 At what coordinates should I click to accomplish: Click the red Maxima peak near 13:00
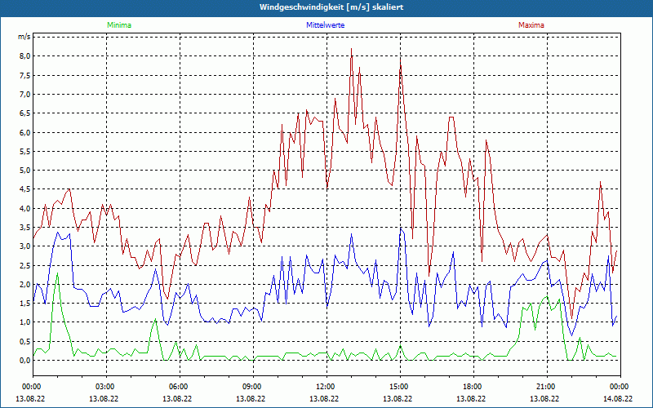click(x=352, y=49)
